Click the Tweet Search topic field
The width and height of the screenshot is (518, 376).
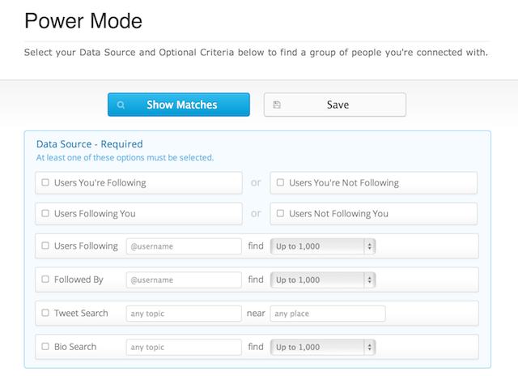(x=184, y=313)
